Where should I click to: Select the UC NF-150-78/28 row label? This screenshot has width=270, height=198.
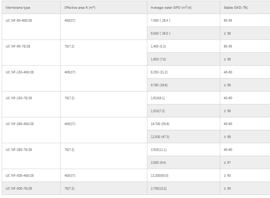pyautogui.click(x=19, y=98)
